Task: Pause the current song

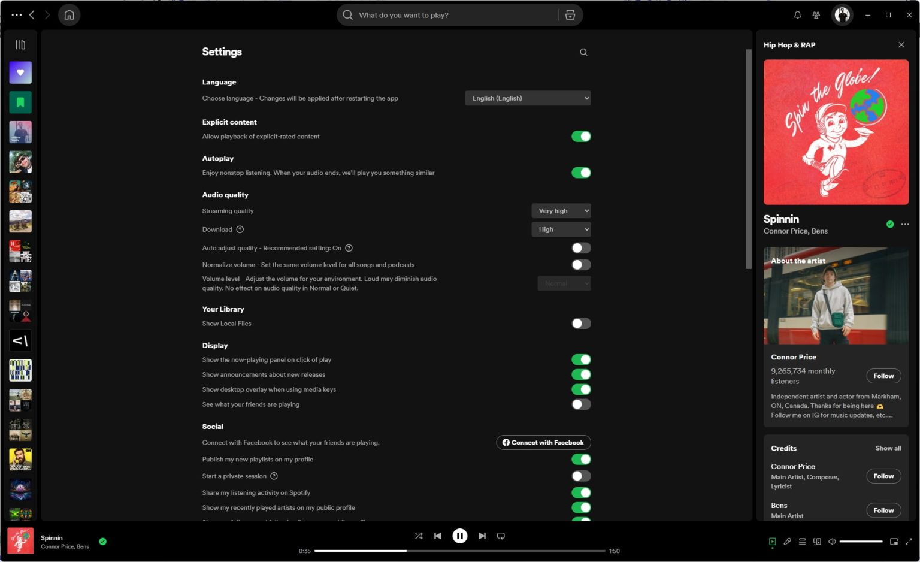Action: 460,536
